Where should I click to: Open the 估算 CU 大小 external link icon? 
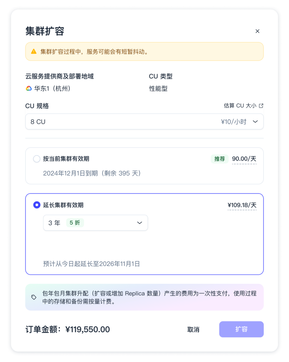(x=261, y=106)
